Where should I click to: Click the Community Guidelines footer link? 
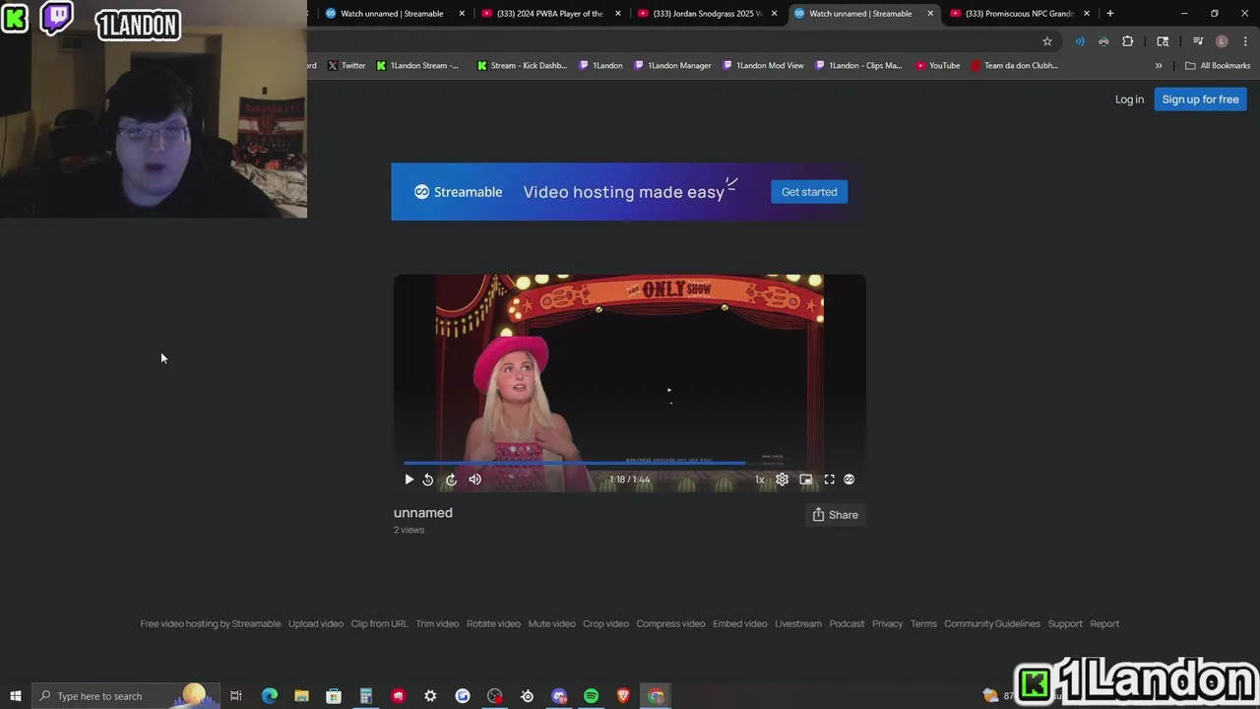point(992,623)
